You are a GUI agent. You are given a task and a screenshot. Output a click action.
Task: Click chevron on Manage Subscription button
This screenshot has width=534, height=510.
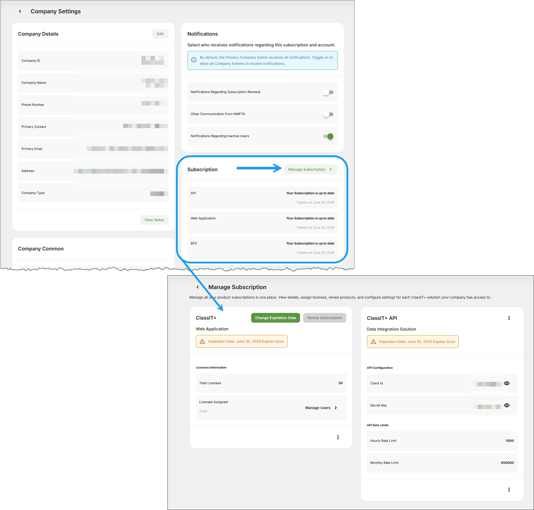[x=331, y=169]
